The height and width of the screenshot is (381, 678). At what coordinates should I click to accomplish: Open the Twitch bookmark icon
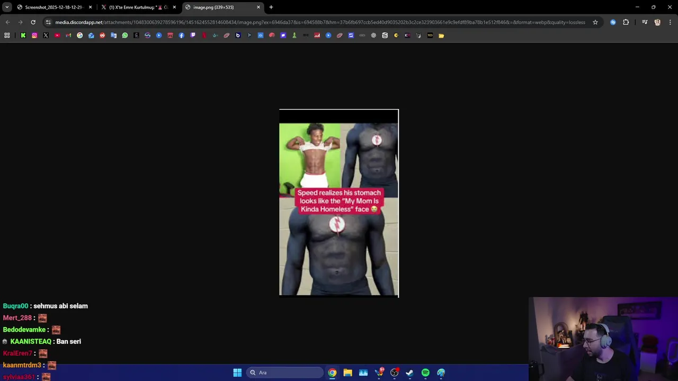point(193,35)
